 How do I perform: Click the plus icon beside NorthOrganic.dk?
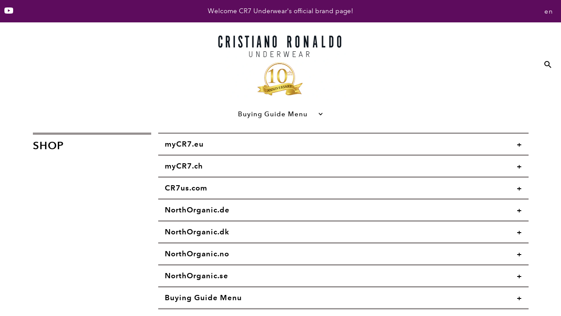point(519,233)
